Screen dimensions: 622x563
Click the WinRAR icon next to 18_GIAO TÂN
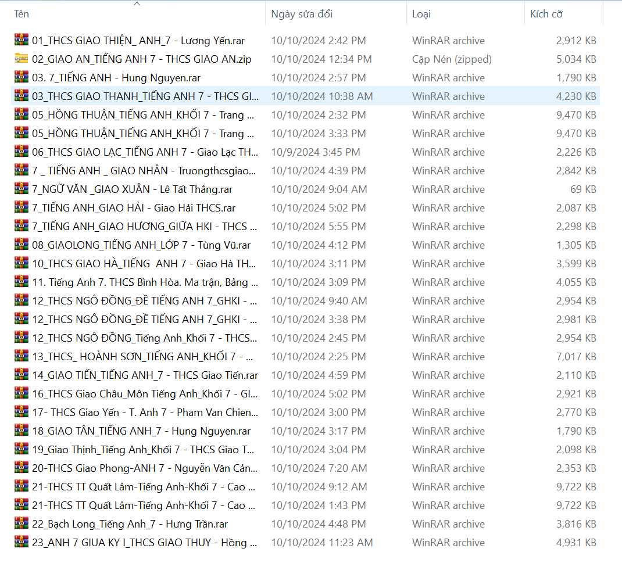pyautogui.click(x=21, y=431)
